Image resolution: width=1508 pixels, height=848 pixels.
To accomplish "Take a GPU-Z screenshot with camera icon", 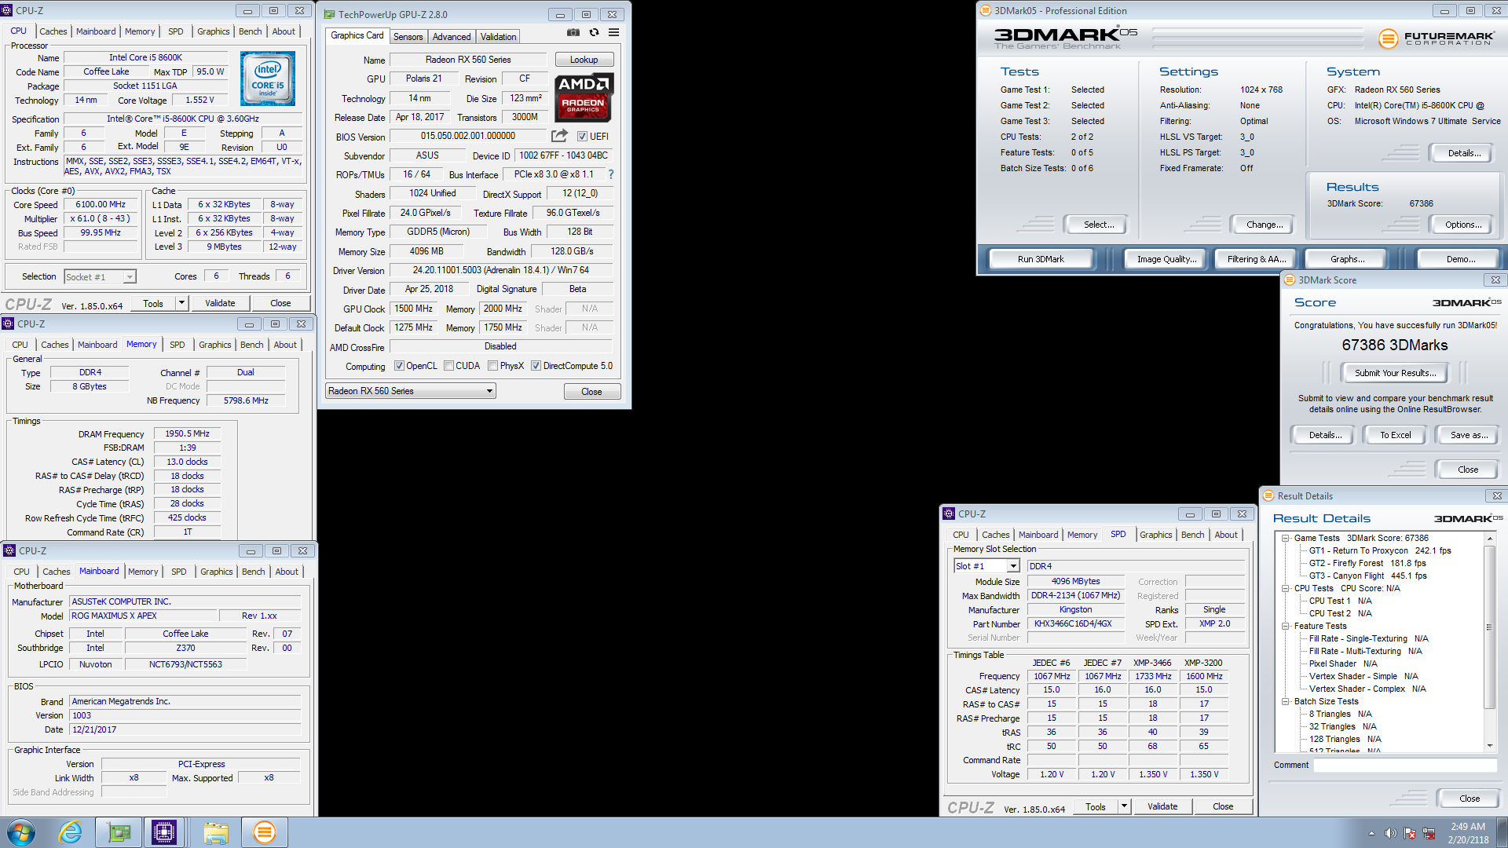I will pyautogui.click(x=573, y=33).
